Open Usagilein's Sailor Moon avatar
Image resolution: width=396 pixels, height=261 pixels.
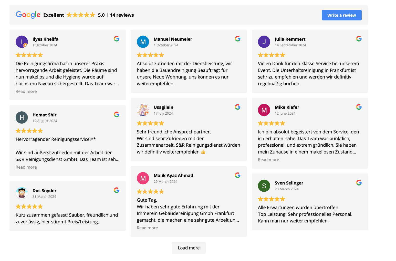(x=143, y=110)
